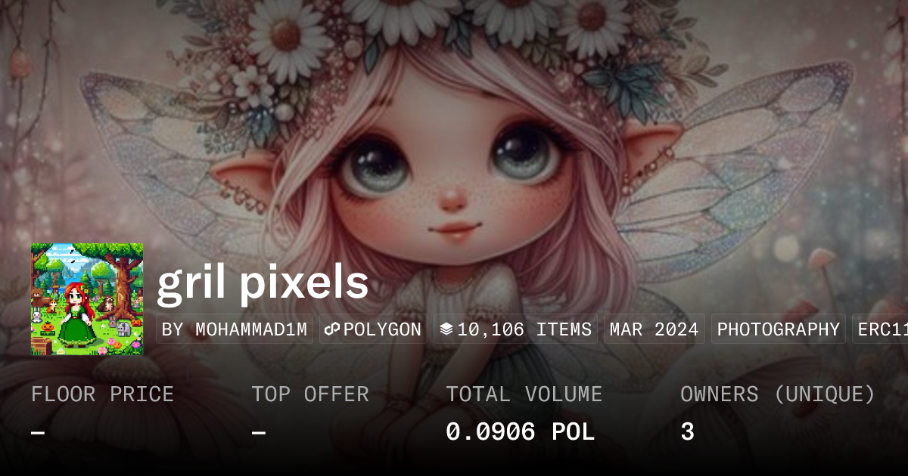Click the OWNERS (UNIQUE) label
The height and width of the screenshot is (476, 908).
point(778,394)
